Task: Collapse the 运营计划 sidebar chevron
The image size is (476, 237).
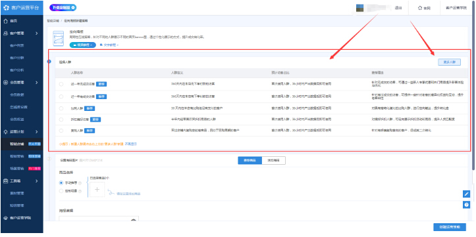Action: (x=36, y=132)
